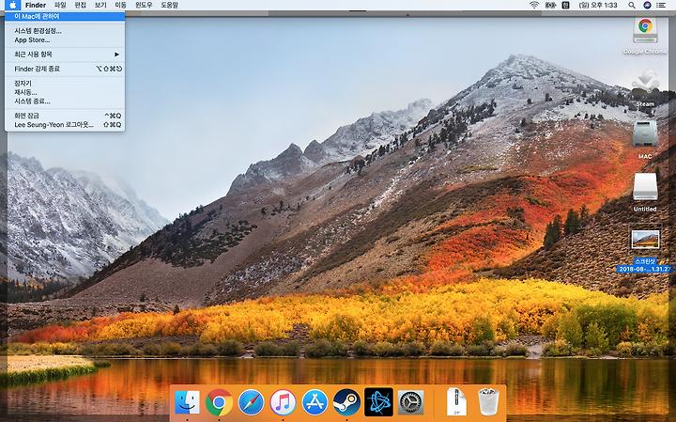The width and height of the screenshot is (676, 422).
Task: Select the Google Chrome disk on desktop
Action: (x=645, y=30)
